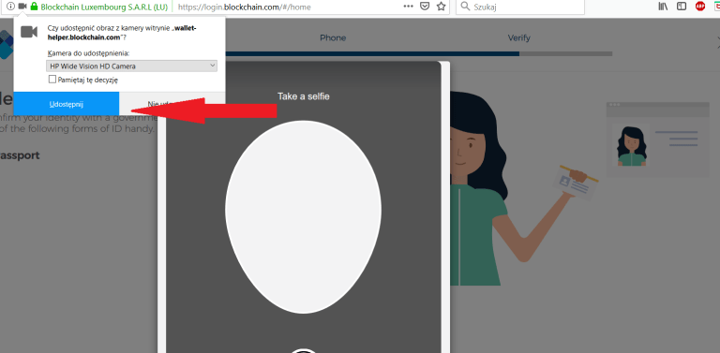
Task: Click the Szukaj search field
Action: [x=520, y=7]
